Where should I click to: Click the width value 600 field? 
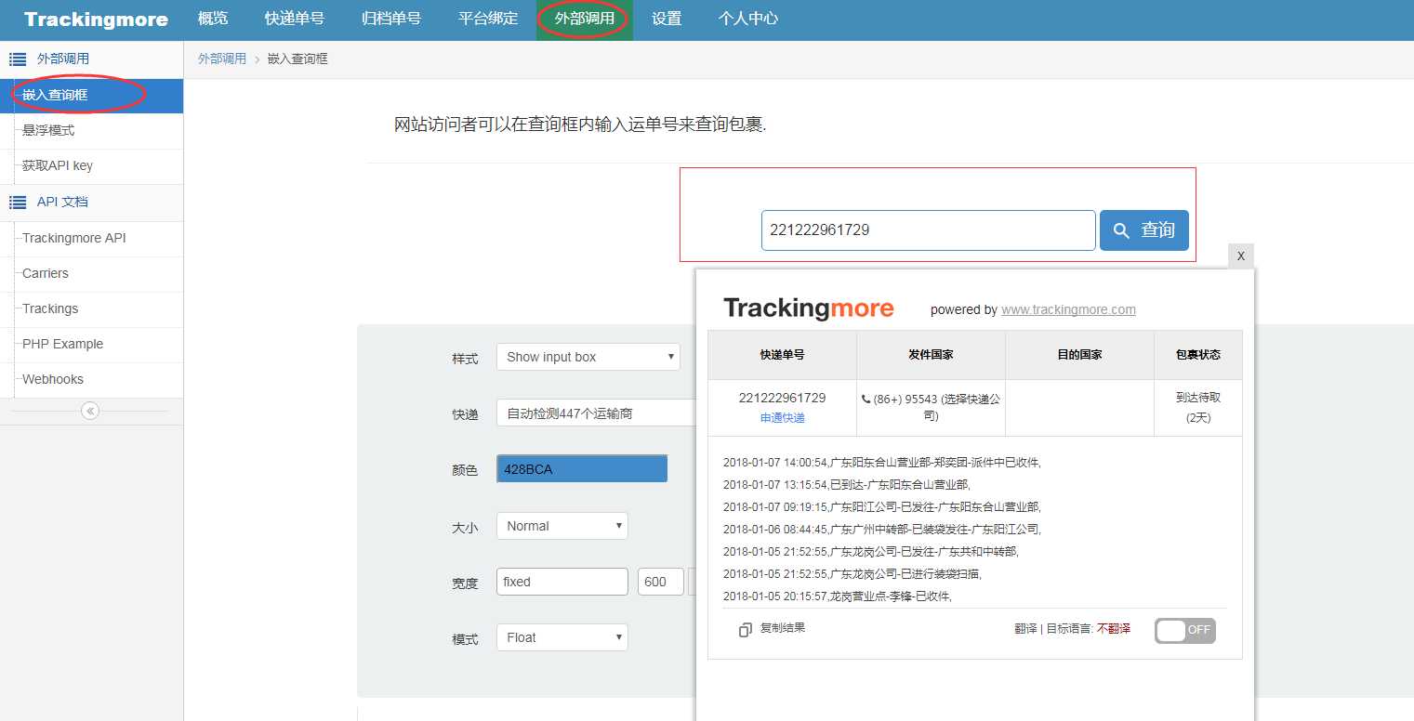pyautogui.click(x=661, y=582)
